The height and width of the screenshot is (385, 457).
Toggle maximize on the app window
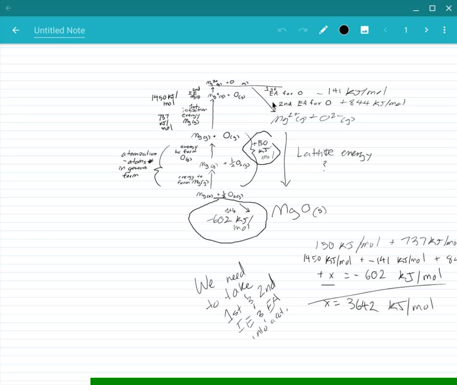(x=432, y=8)
